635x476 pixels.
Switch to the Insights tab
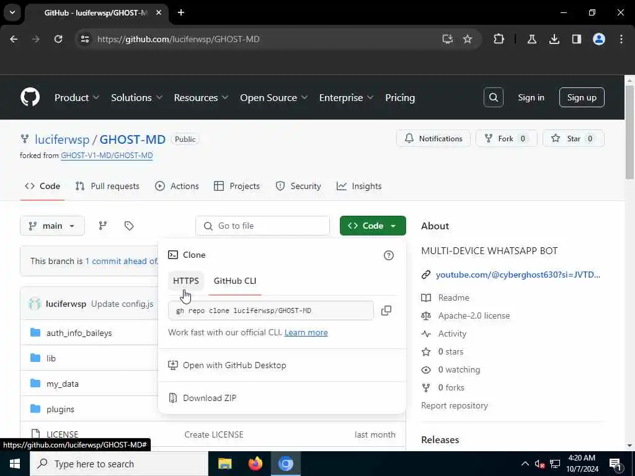359,186
